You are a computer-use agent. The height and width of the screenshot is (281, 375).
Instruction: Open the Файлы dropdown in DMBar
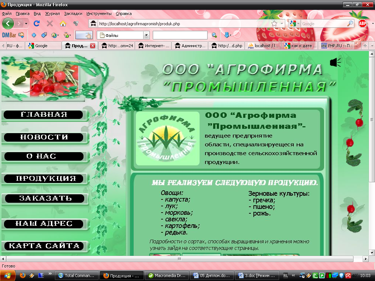click(146, 35)
